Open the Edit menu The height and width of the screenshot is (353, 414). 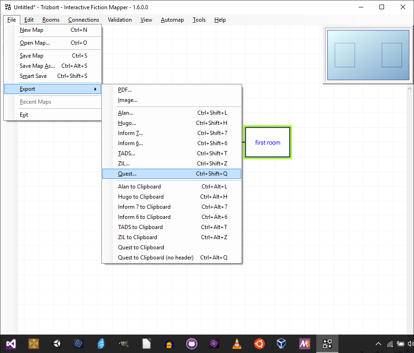point(29,20)
